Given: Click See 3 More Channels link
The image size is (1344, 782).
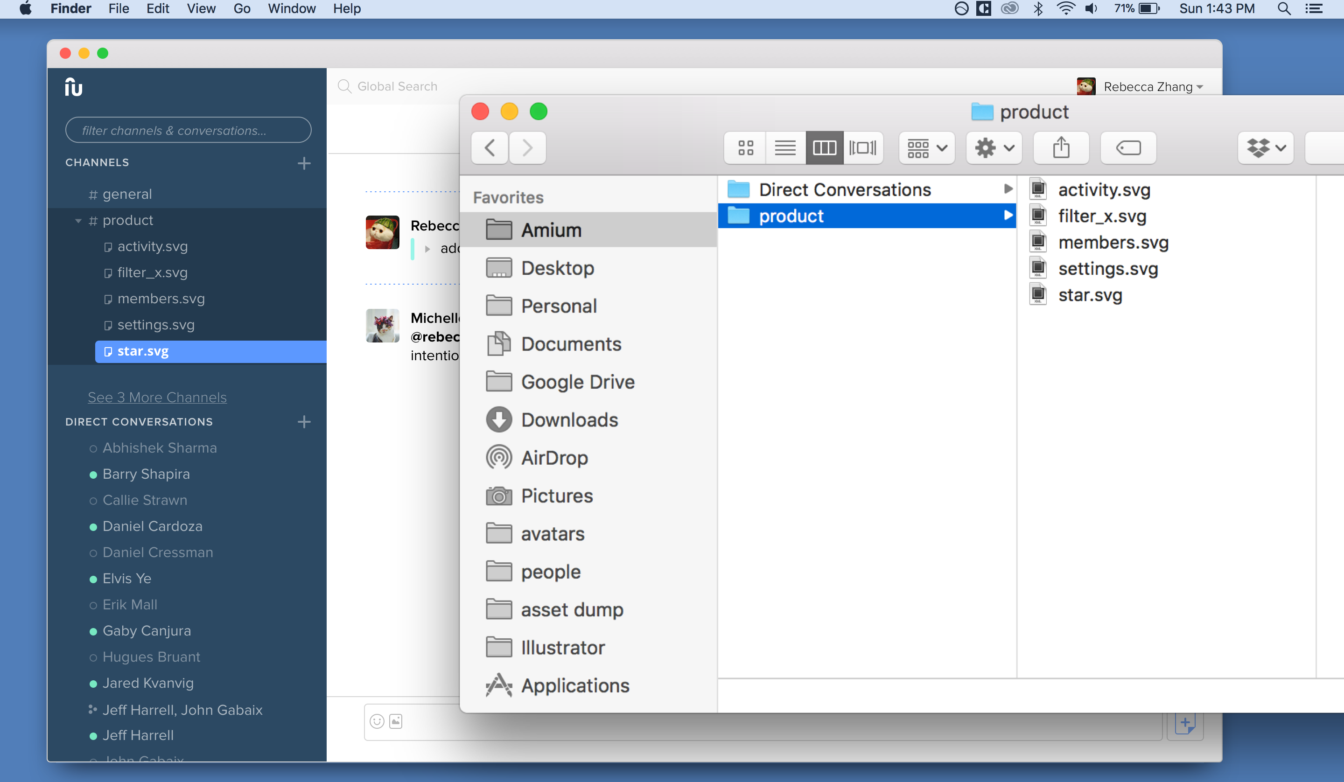Looking at the screenshot, I should (x=156, y=398).
